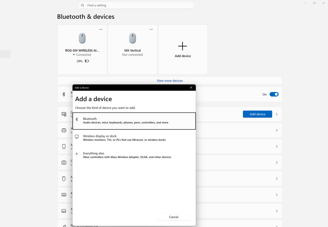328x227 pixels.
Task: Turn off the Bluetooth On toggle
Action: [274, 95]
